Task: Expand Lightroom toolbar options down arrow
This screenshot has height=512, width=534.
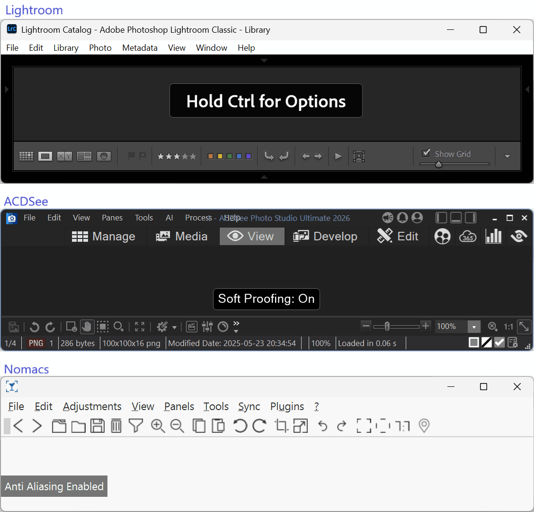Action: pyautogui.click(x=507, y=156)
